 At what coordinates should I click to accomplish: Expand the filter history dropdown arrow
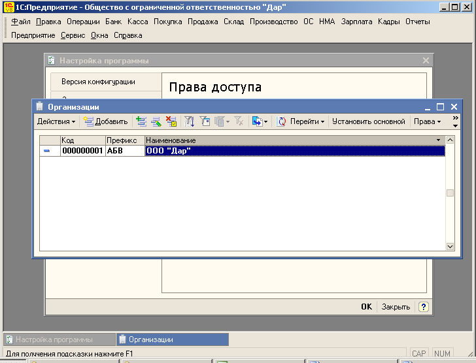tap(228, 122)
